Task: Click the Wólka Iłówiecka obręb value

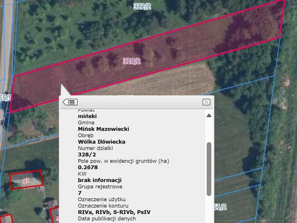Action: click(101, 142)
